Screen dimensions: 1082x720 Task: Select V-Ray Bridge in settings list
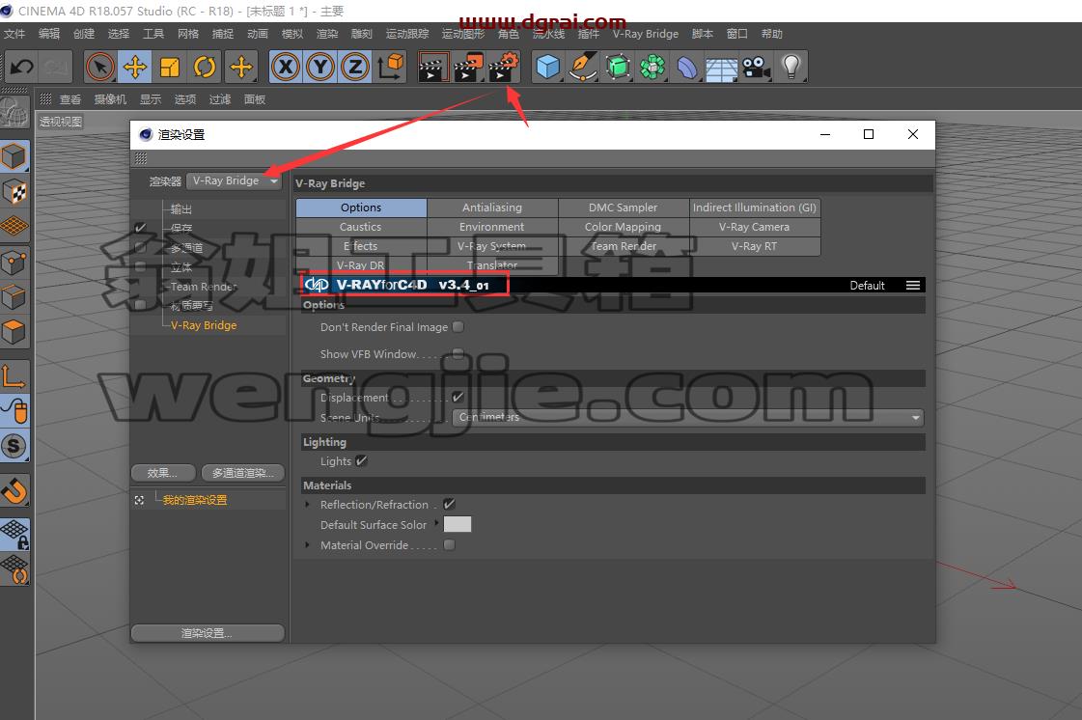pos(204,325)
